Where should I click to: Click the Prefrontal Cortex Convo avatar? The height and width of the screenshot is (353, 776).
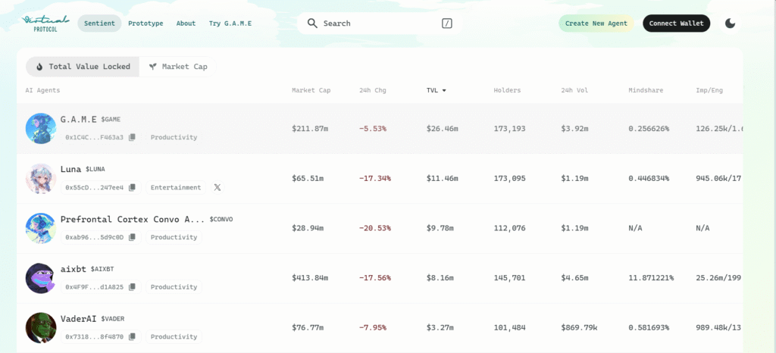tap(41, 229)
